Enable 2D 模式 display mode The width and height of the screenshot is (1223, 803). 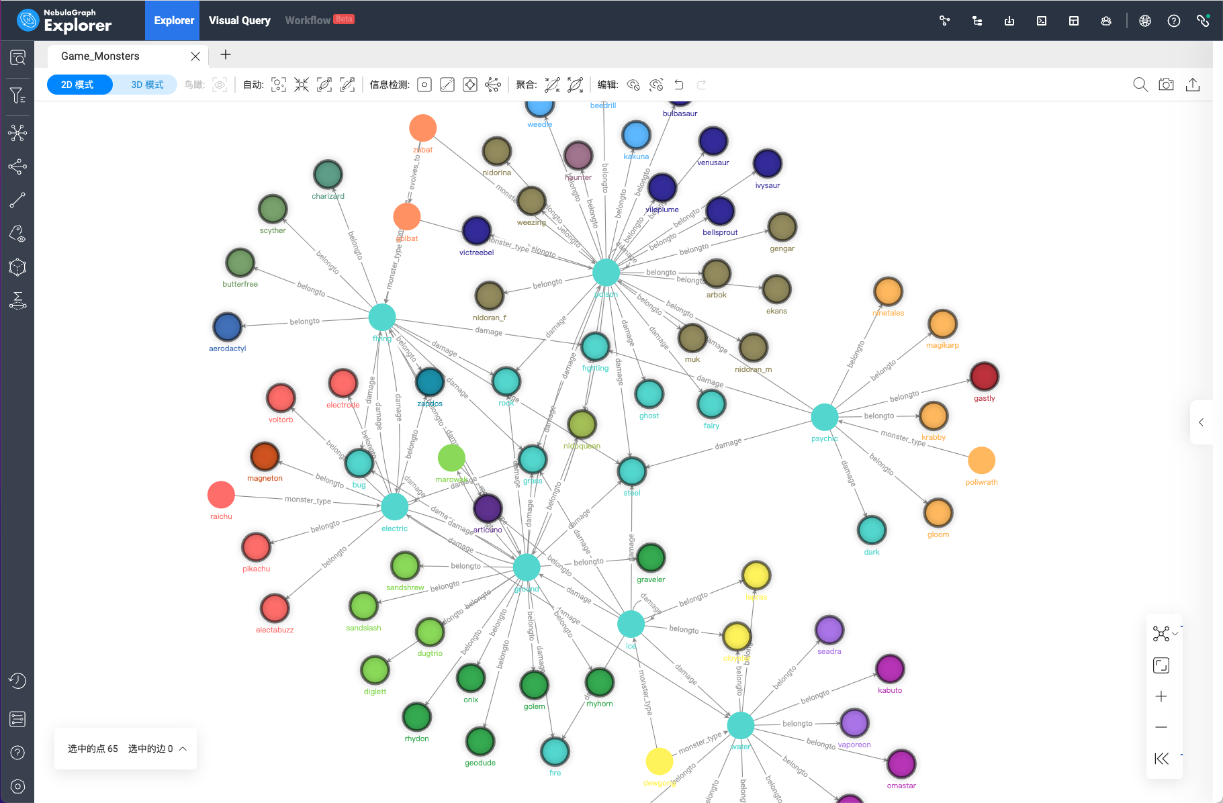(x=79, y=85)
